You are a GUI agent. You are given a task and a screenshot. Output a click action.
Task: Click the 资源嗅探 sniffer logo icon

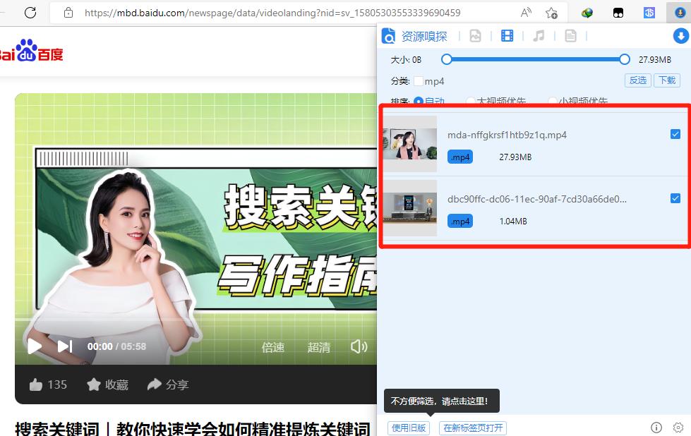pyautogui.click(x=388, y=35)
